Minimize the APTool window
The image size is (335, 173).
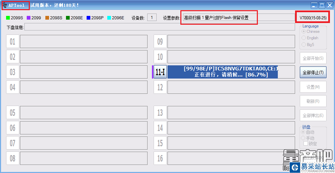(x=314, y=5)
